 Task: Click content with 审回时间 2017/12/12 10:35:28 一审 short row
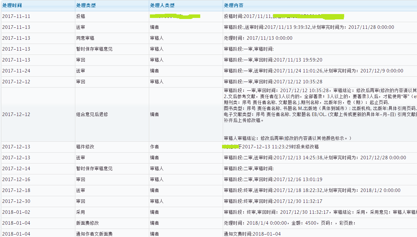pyautogui.click(x=273, y=82)
